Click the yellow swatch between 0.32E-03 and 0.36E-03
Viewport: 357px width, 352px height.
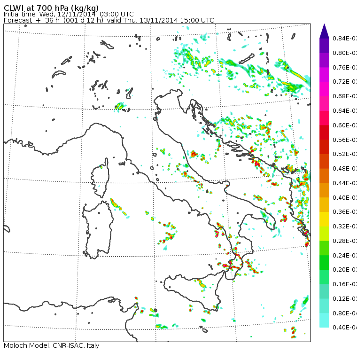click(324, 219)
